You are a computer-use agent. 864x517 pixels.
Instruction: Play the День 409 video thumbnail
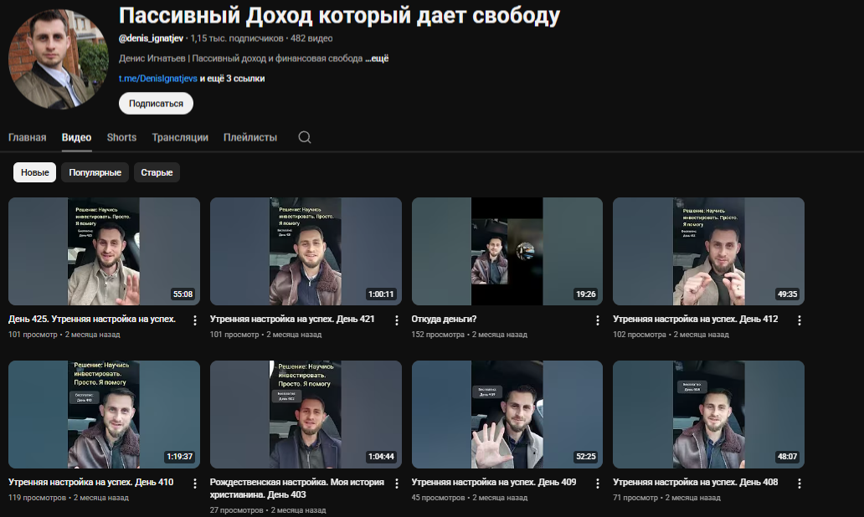click(x=507, y=415)
